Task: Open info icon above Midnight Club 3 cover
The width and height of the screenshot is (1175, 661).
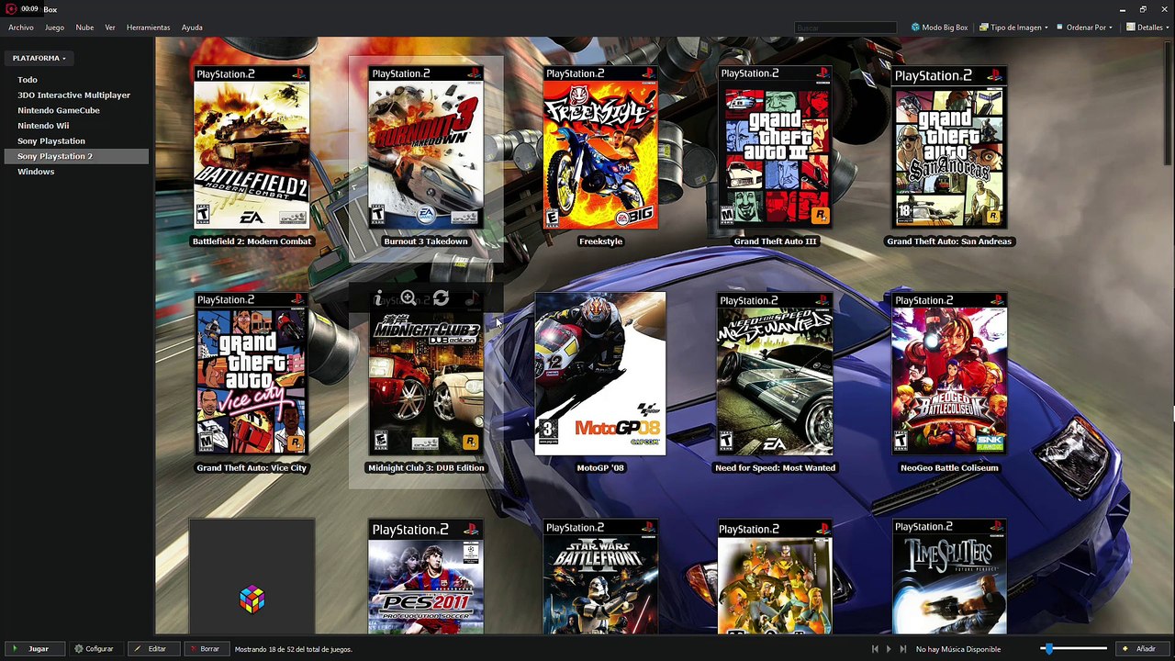Action: pos(378,298)
